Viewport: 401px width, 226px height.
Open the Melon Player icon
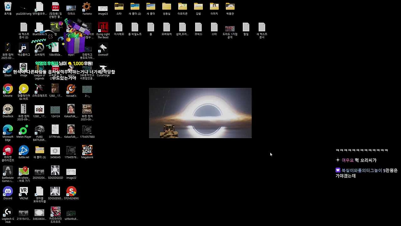click(24, 130)
